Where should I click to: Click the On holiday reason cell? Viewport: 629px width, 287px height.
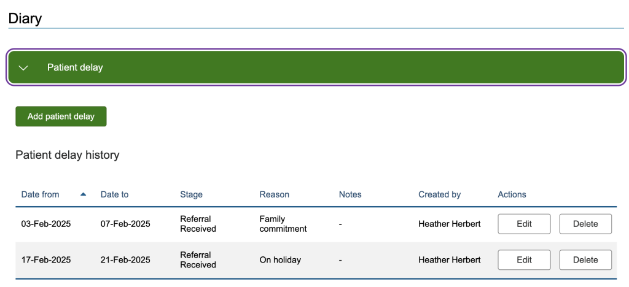point(280,259)
